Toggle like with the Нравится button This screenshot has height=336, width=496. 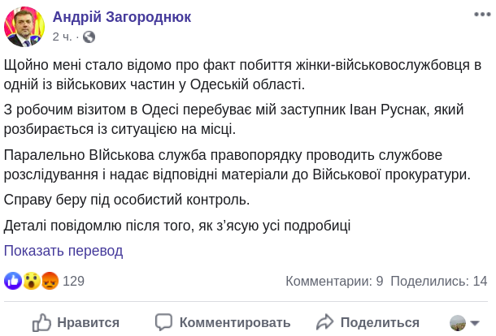click(x=76, y=322)
